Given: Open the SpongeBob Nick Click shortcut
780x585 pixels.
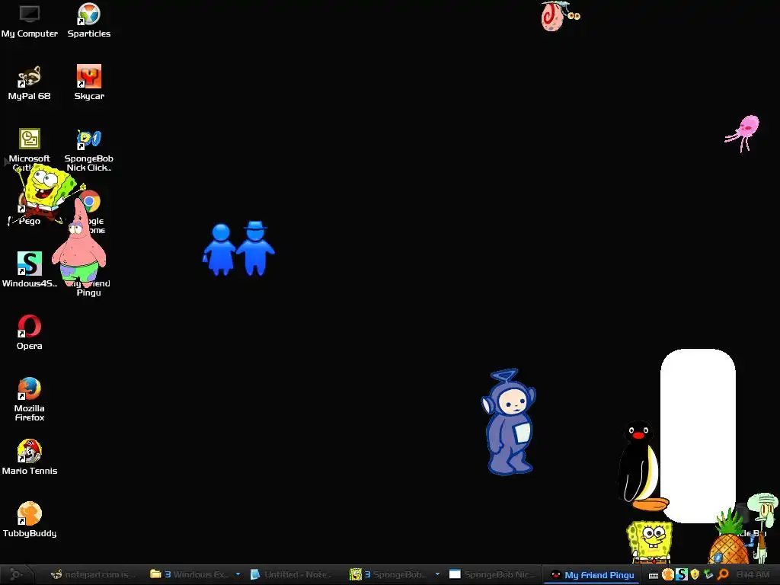Looking at the screenshot, I should pos(89,149).
